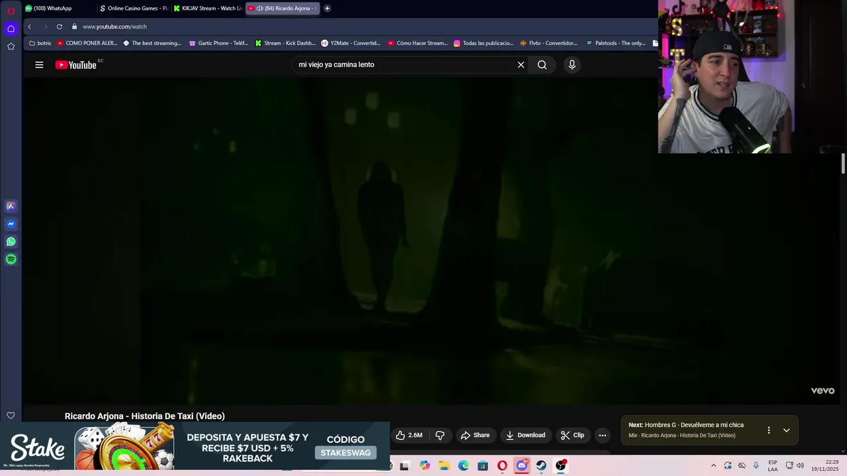The height and width of the screenshot is (476, 847).
Task: Open Y2Mate - Convertid... bookmark
Action: (x=351, y=43)
